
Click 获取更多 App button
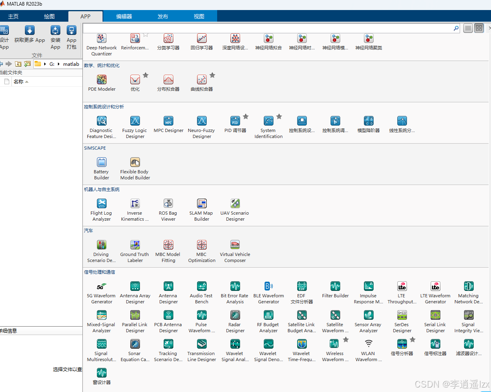coord(30,35)
